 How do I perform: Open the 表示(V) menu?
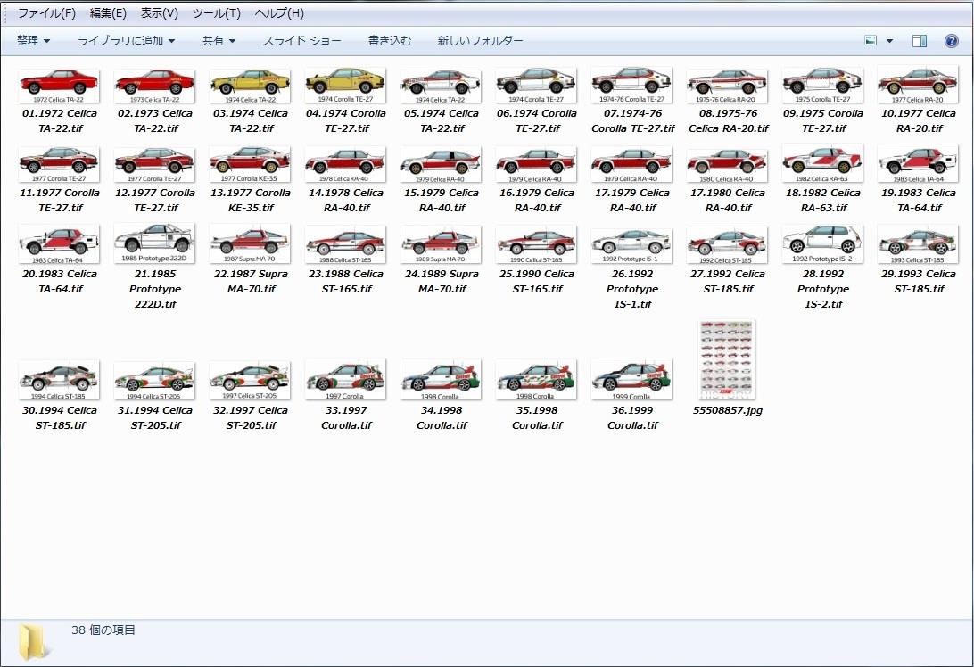(x=159, y=13)
